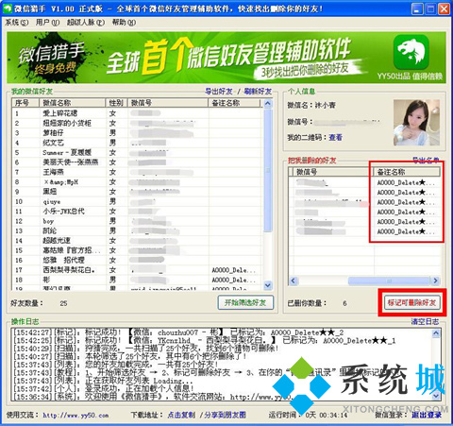Select friend row boy

(x=137, y=221)
